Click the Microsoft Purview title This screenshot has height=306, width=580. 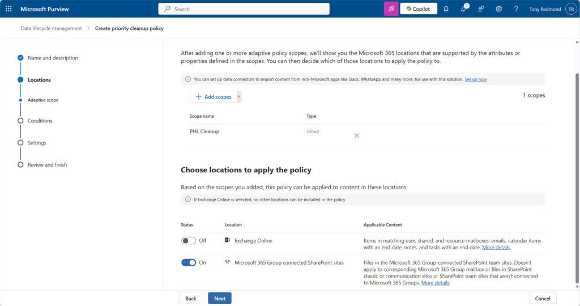tap(44, 9)
